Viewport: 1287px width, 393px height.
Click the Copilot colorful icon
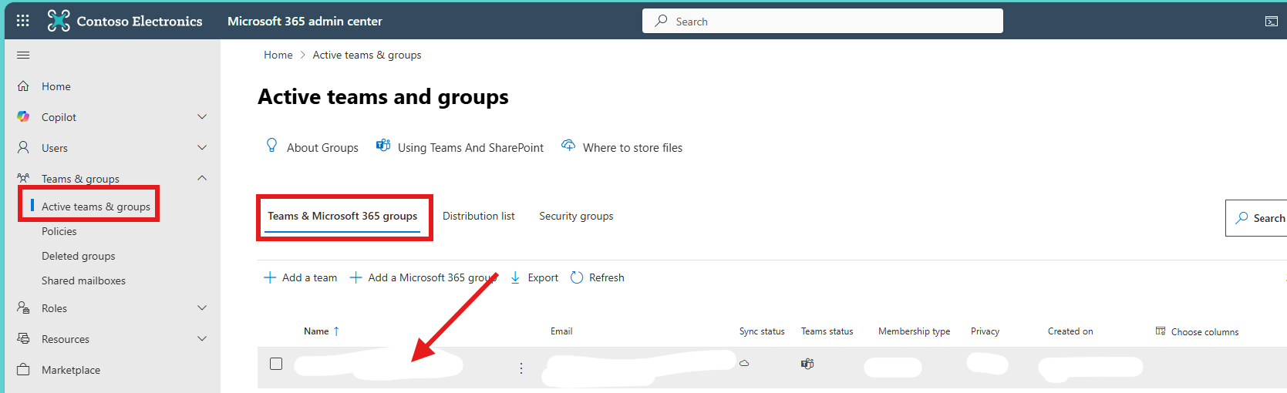click(23, 116)
